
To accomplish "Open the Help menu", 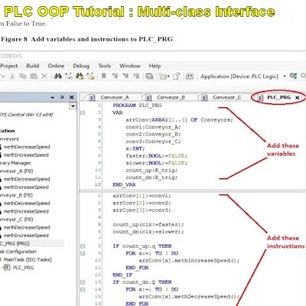I will pyautogui.click(x=155, y=66).
